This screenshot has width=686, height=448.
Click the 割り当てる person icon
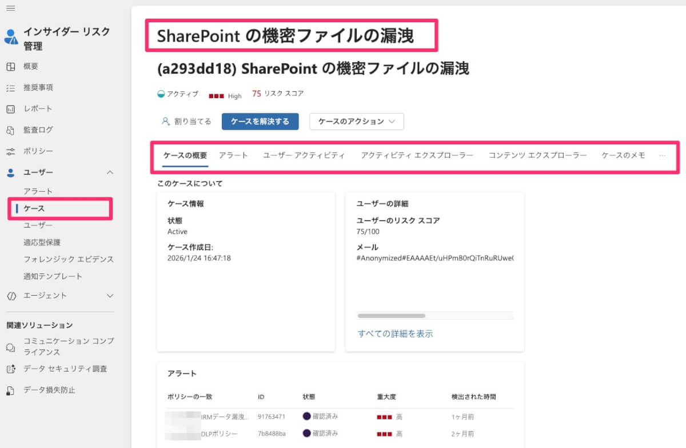166,122
